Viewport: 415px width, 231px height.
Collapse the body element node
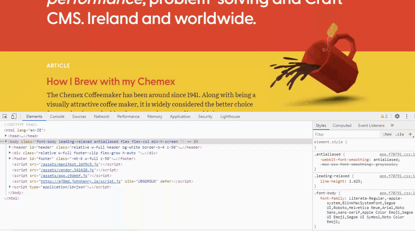[6, 142]
